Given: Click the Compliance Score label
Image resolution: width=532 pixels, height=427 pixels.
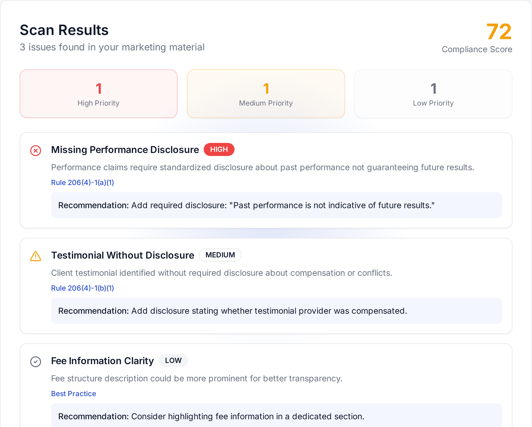Looking at the screenshot, I should (477, 49).
